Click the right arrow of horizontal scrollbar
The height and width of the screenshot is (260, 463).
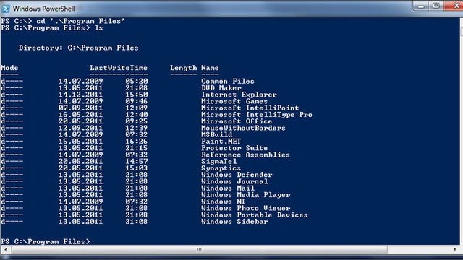click(x=455, y=250)
